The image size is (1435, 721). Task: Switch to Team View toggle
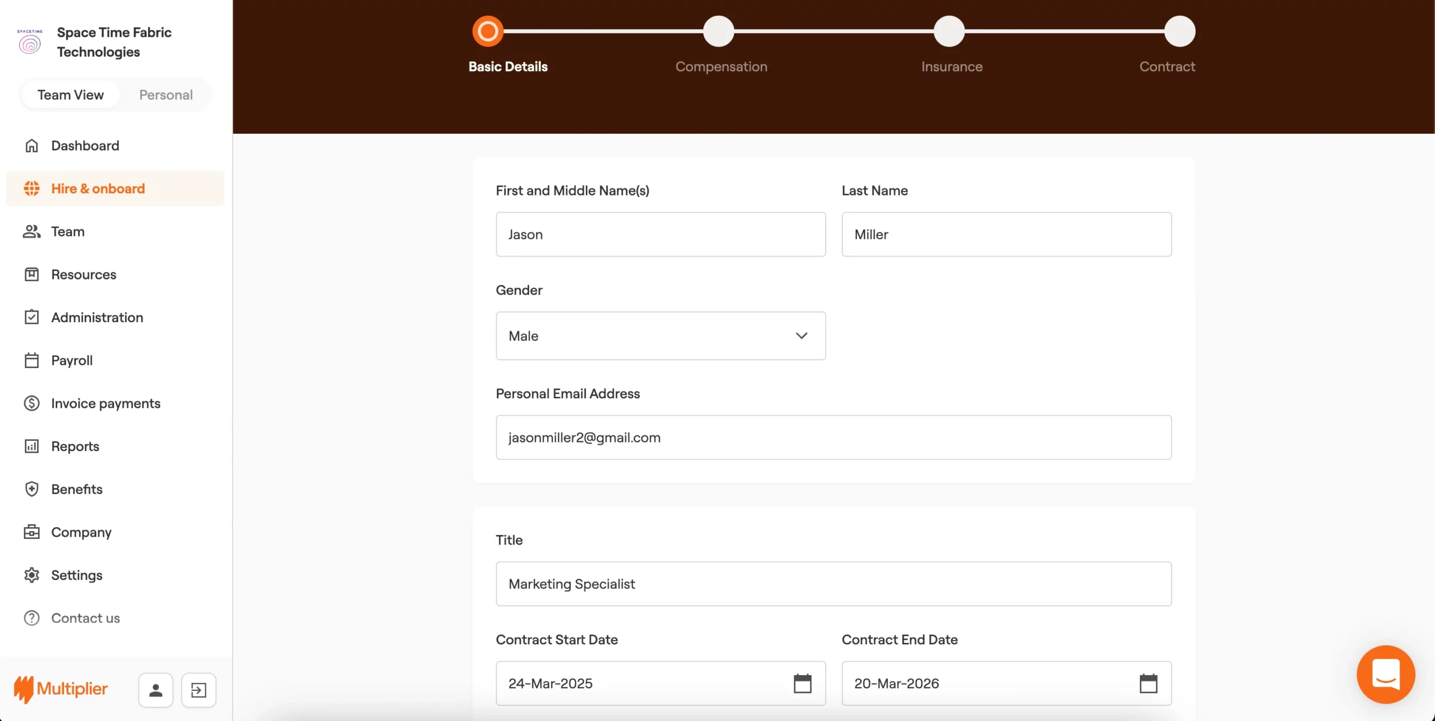pyautogui.click(x=71, y=95)
